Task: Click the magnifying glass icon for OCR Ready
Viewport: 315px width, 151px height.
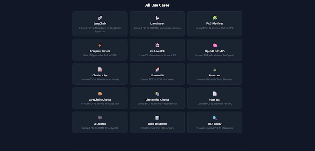Action: pyautogui.click(x=215, y=118)
